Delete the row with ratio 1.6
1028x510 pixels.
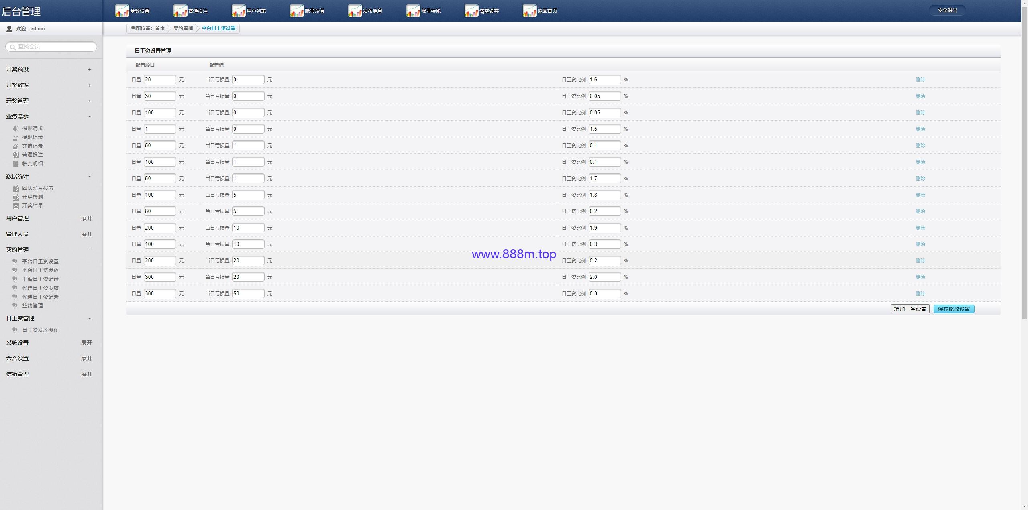(x=920, y=80)
